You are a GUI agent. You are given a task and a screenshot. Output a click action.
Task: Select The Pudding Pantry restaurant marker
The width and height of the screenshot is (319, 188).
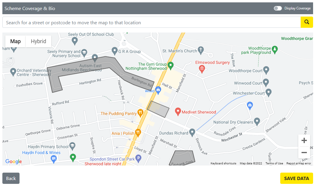(140, 113)
